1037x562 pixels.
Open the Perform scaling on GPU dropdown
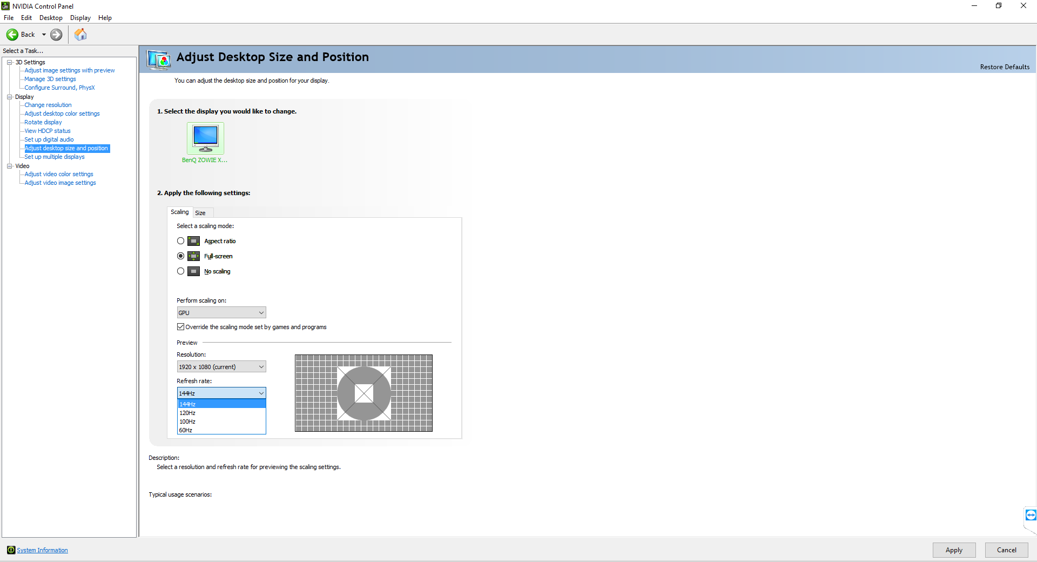221,312
